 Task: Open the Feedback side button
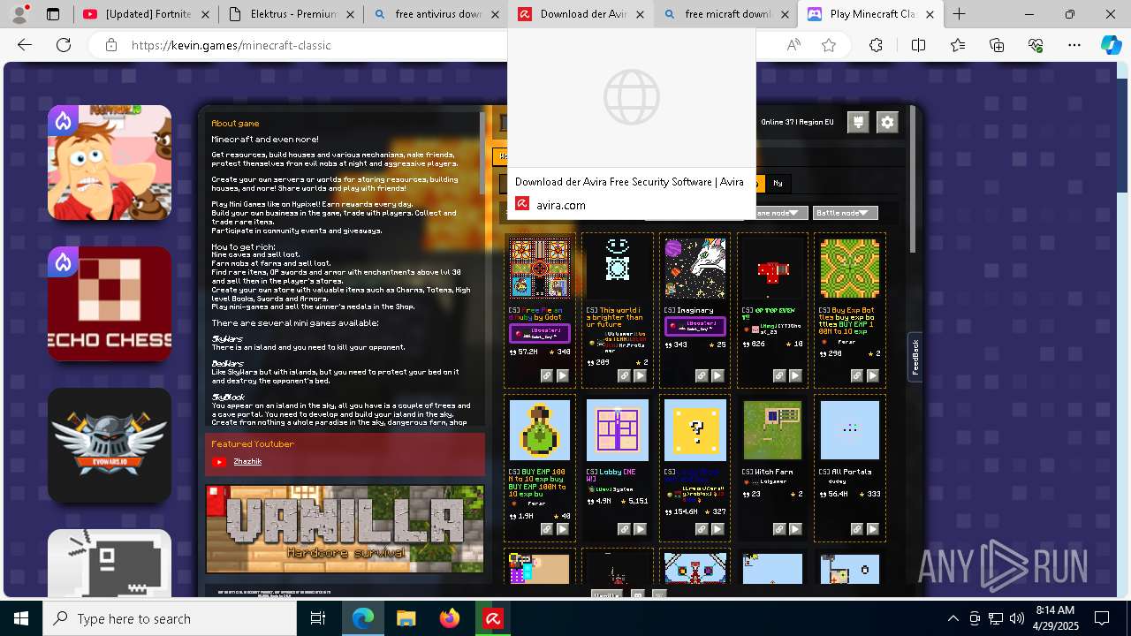[x=915, y=357]
